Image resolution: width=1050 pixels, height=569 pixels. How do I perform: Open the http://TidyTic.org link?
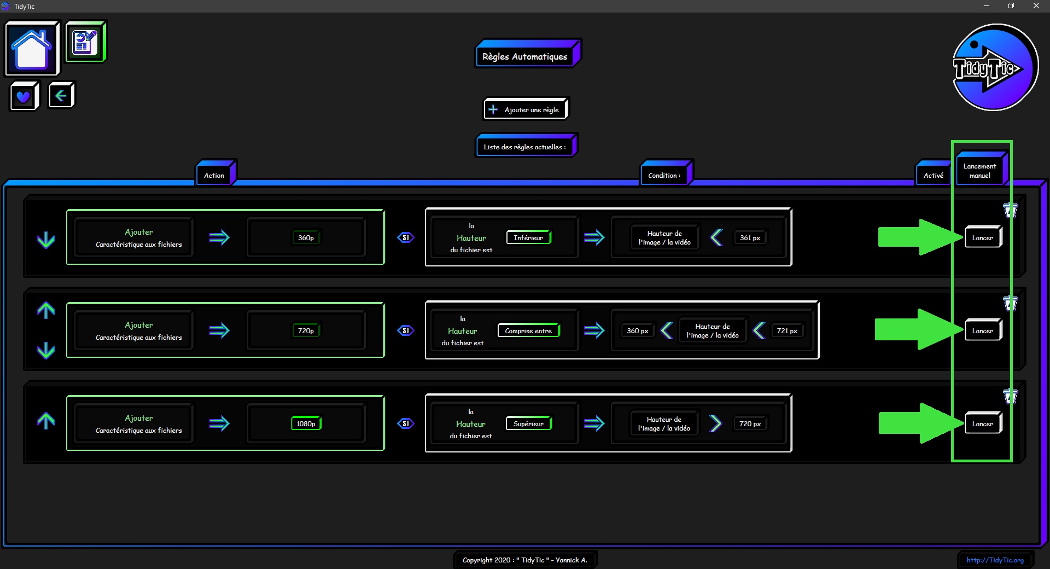pos(995,560)
